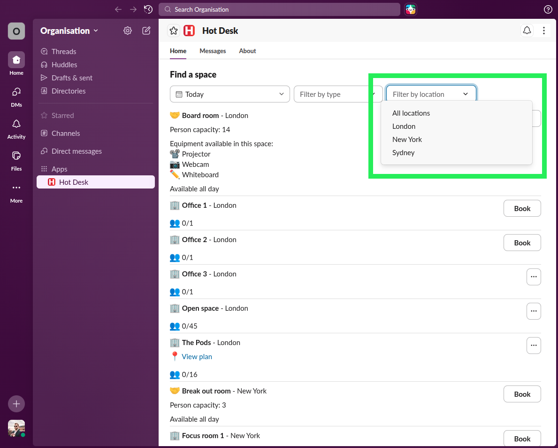Screen dimensions: 558x448
Task: Select London from location list
Action: (404, 126)
